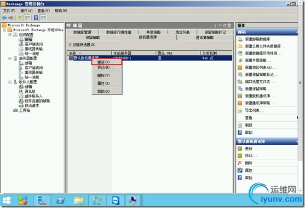Image resolution: width=305 pixels, height=208 pixels.
Task: Switch to the 保留策略标记 tab
Action: click(215, 32)
